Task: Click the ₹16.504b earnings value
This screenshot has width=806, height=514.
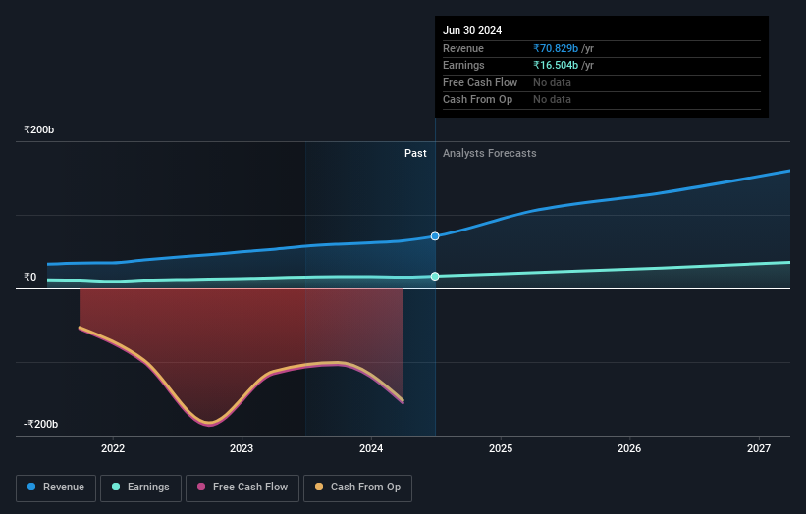Action: 556,65
